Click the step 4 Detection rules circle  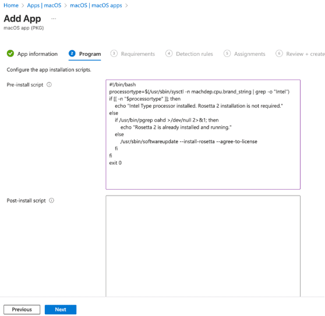click(x=169, y=54)
